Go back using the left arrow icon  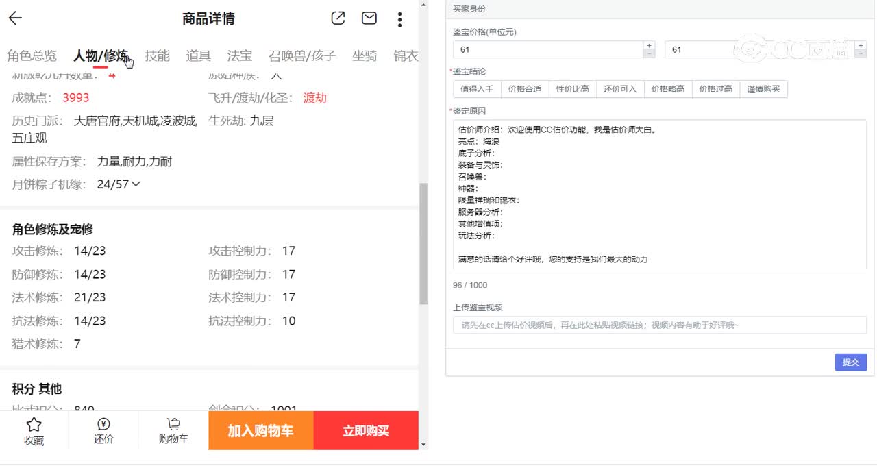(15, 18)
